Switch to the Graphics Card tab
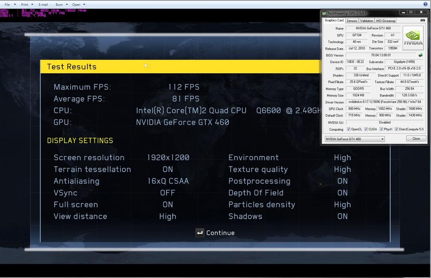Image resolution: width=431 pixels, height=278 pixels. 334,20
